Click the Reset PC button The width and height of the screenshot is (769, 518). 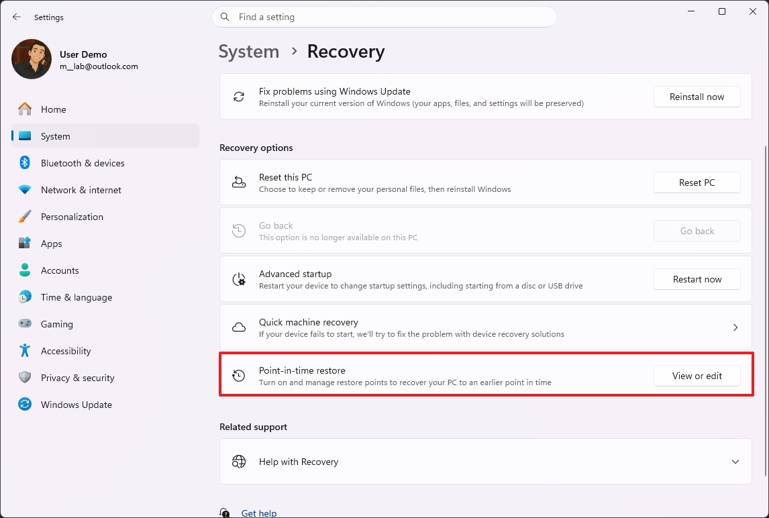click(697, 182)
